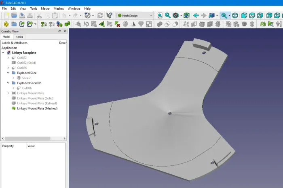This screenshot has height=188, width=283.
Task: Collapse the Linksys Faceplate document node
Action: tap(3, 53)
